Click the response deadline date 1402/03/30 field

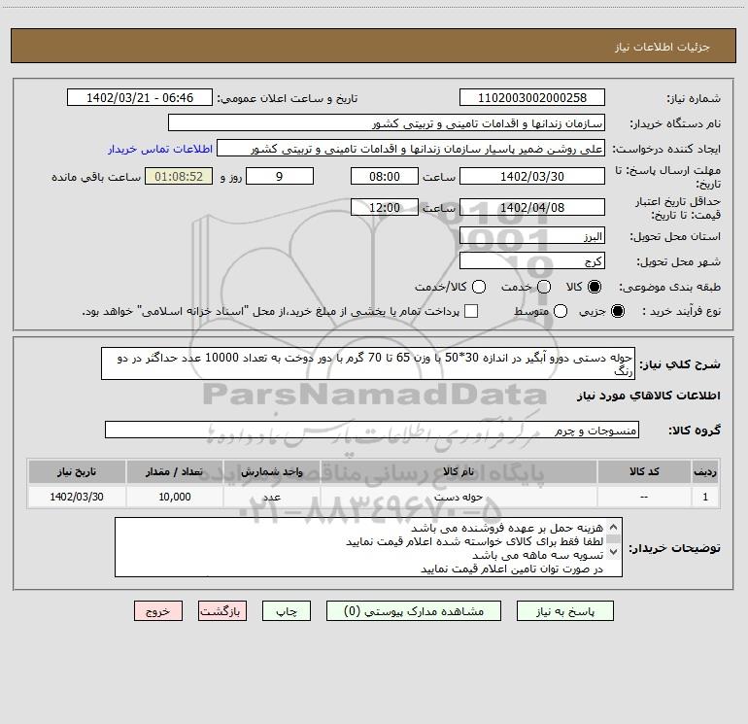click(532, 176)
